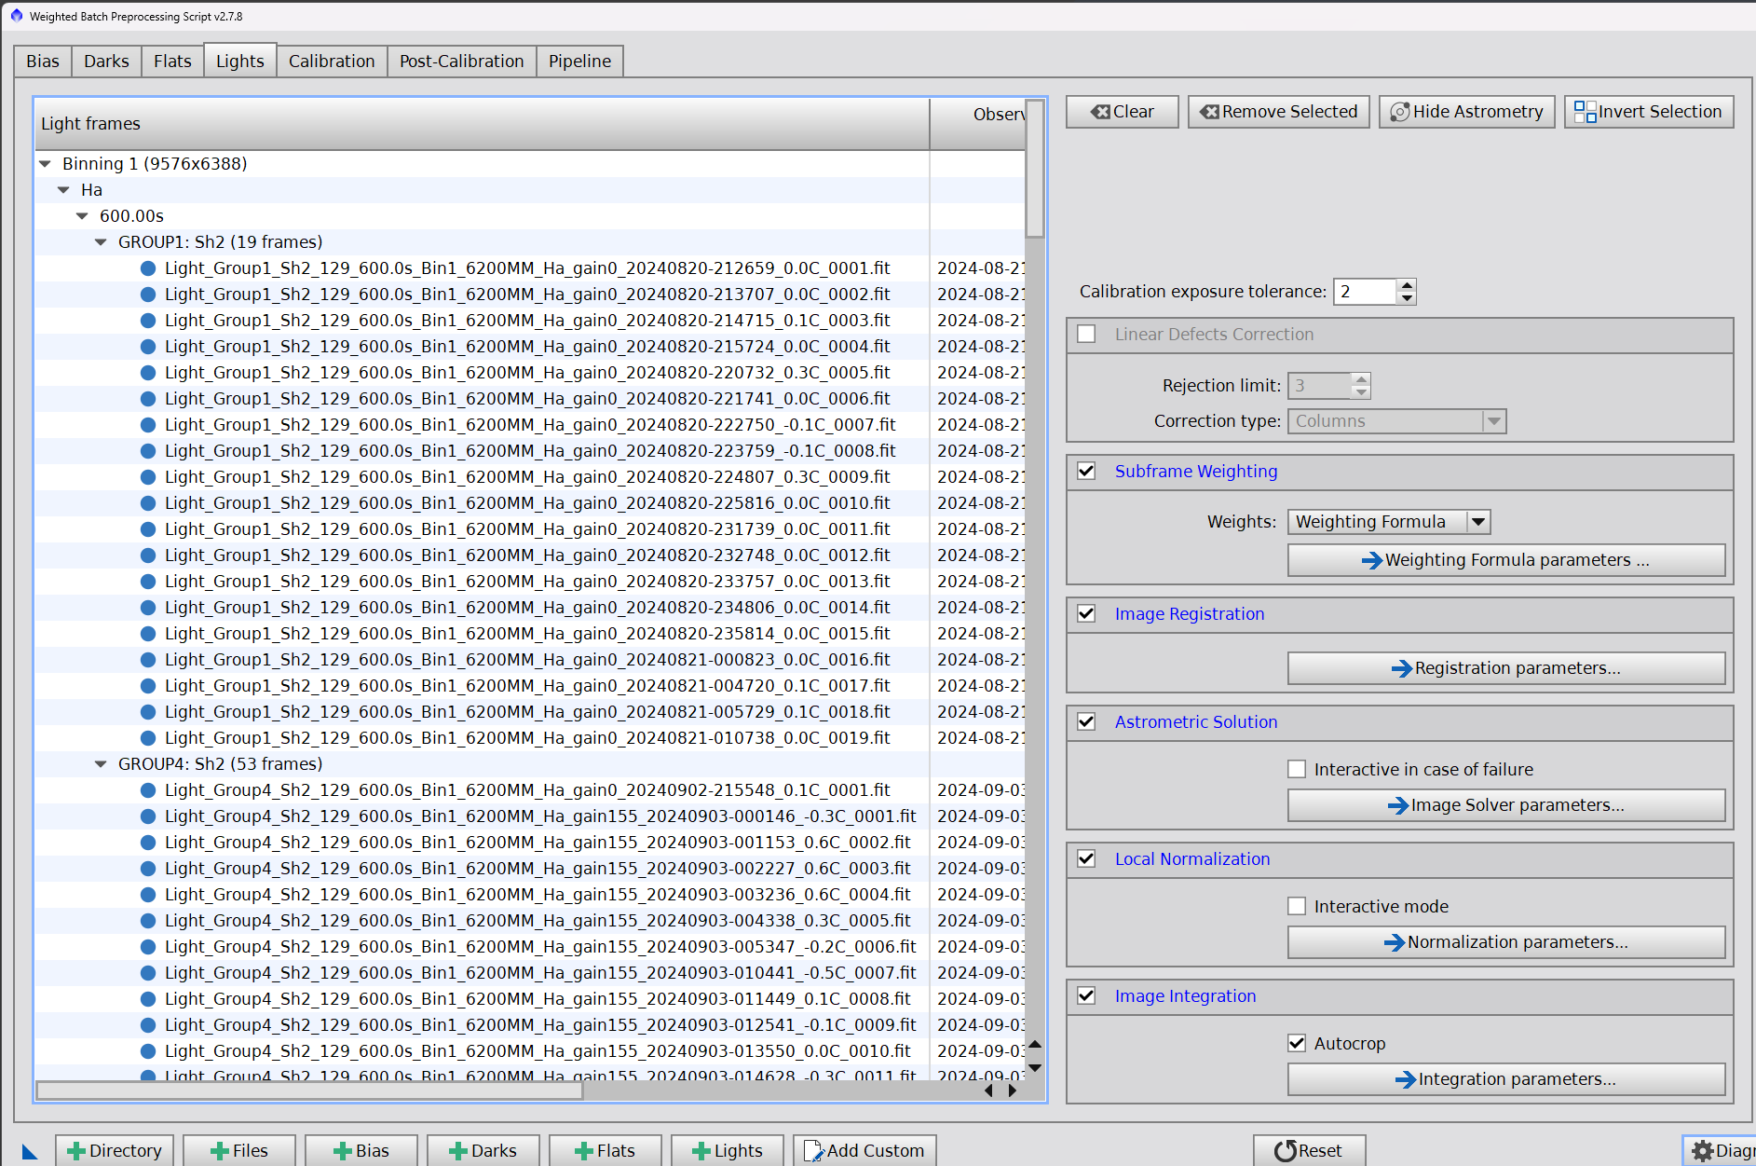The image size is (1756, 1166).
Task: Switch to the Bias tab
Action: coord(43,62)
